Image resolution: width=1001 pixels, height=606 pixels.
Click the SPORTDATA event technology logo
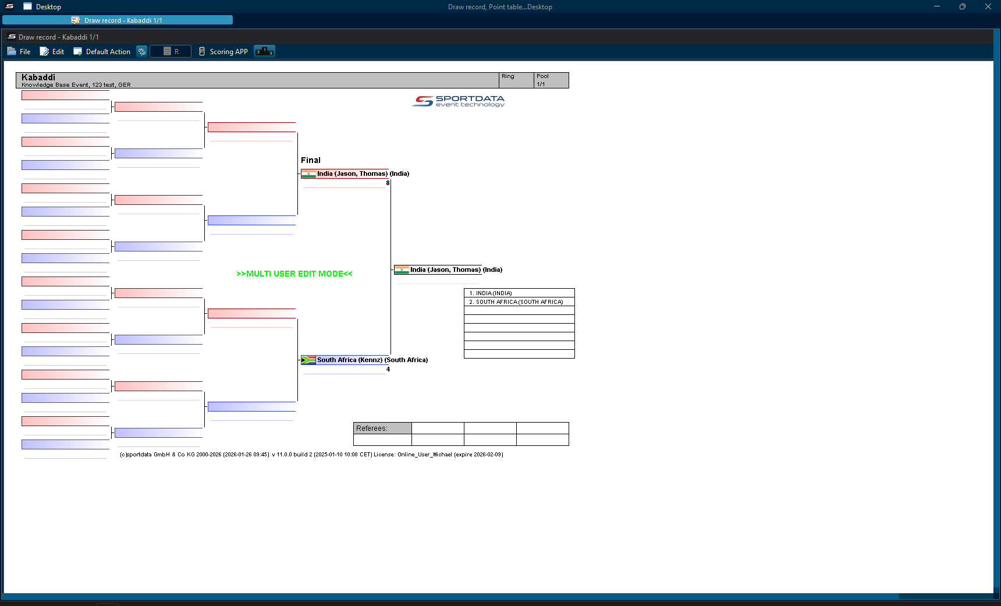point(459,101)
